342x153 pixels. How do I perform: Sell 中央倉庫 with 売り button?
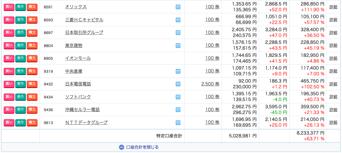[x=20, y=71]
